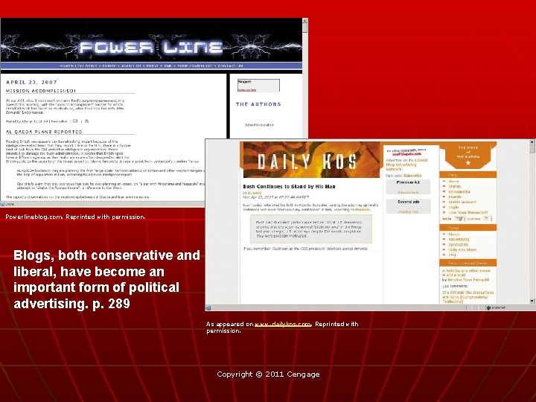Select Shop Powerline in the navigation bar
Viewport: 536px width, 402px height.
coord(195,66)
